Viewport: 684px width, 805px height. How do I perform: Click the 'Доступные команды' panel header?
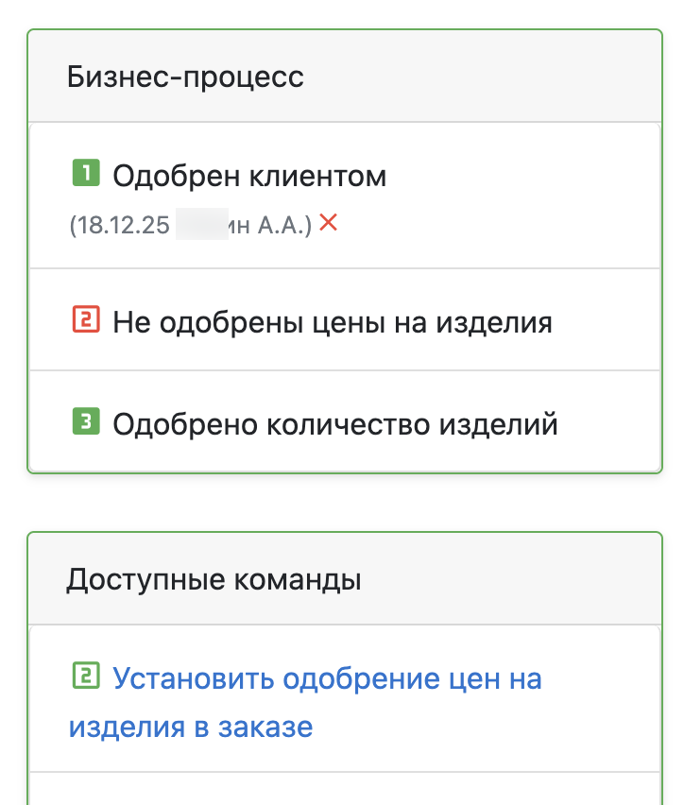[214, 579]
